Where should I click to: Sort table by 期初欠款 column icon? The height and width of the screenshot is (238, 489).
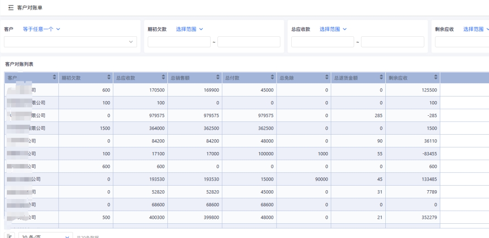coord(109,78)
